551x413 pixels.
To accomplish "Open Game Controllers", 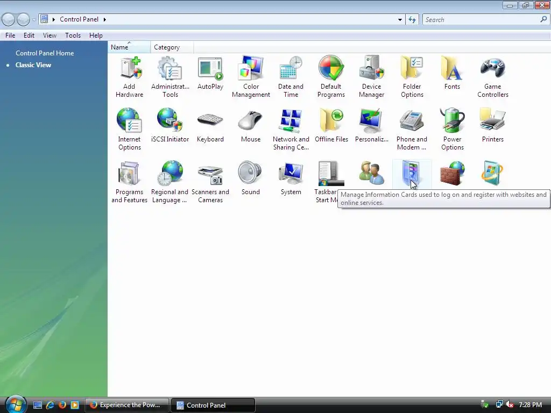I will [493, 76].
